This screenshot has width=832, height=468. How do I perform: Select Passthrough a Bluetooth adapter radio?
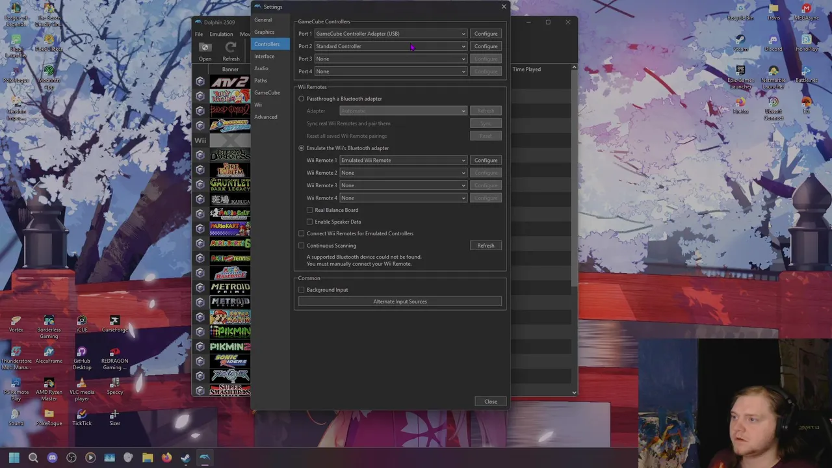[302, 99]
